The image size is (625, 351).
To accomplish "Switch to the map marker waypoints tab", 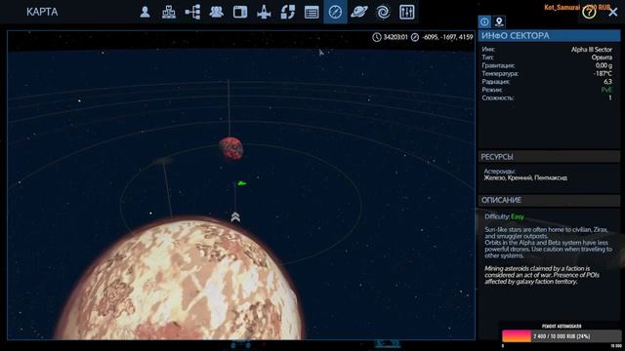I will 499,21.
